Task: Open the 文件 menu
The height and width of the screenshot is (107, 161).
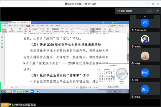Action: (x=5, y=26)
